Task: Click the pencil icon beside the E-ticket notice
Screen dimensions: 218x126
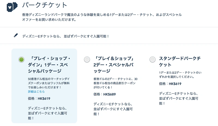Action: point(16,36)
